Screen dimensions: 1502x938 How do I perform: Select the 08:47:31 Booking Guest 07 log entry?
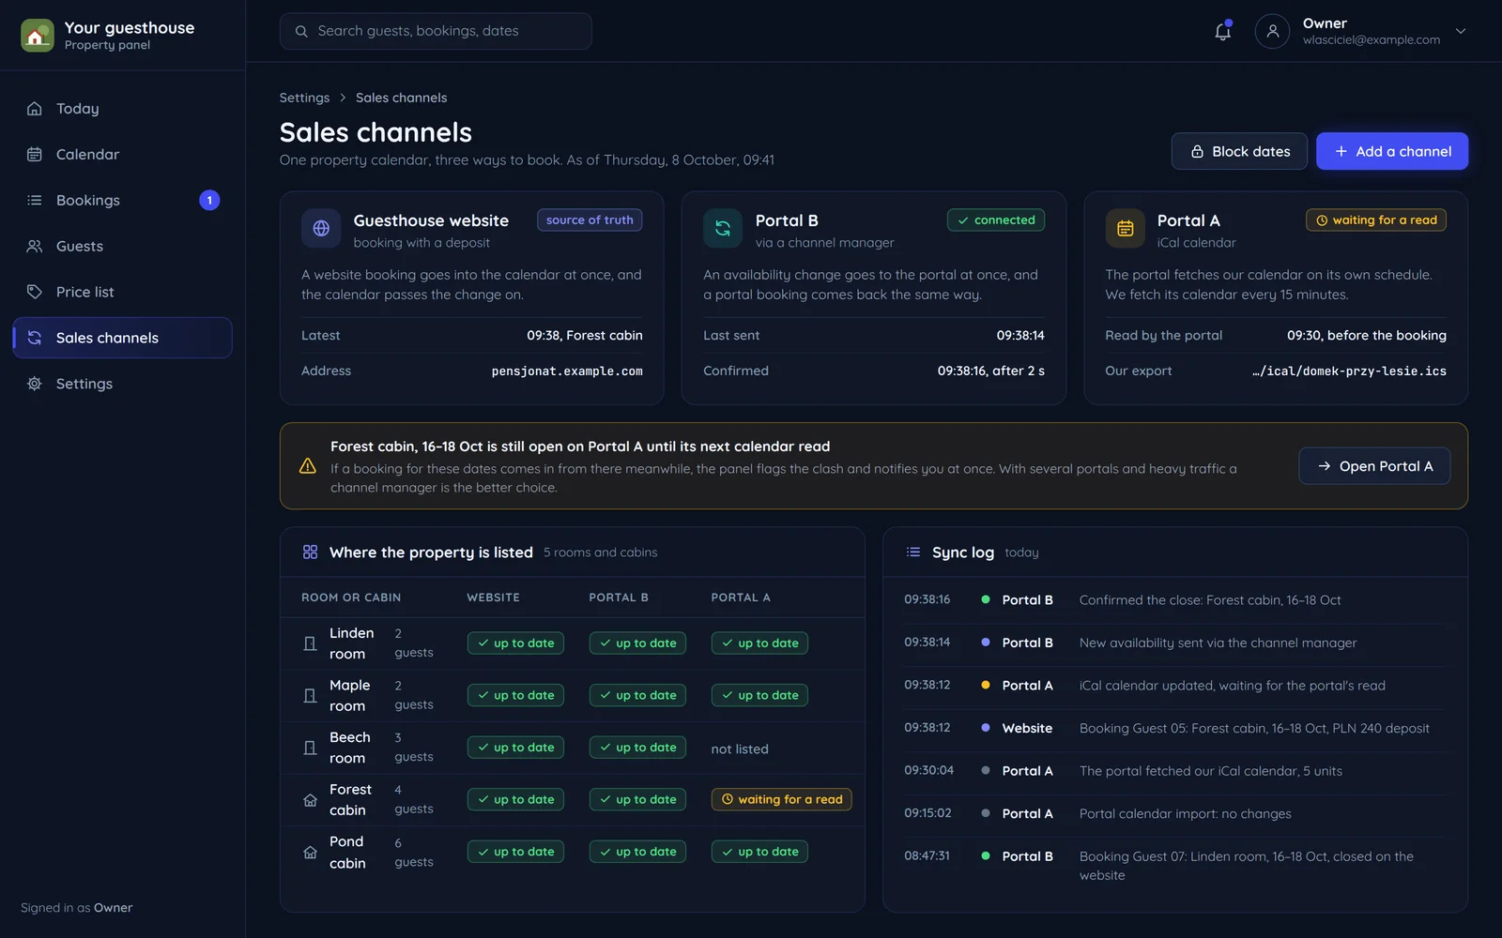click(1175, 865)
